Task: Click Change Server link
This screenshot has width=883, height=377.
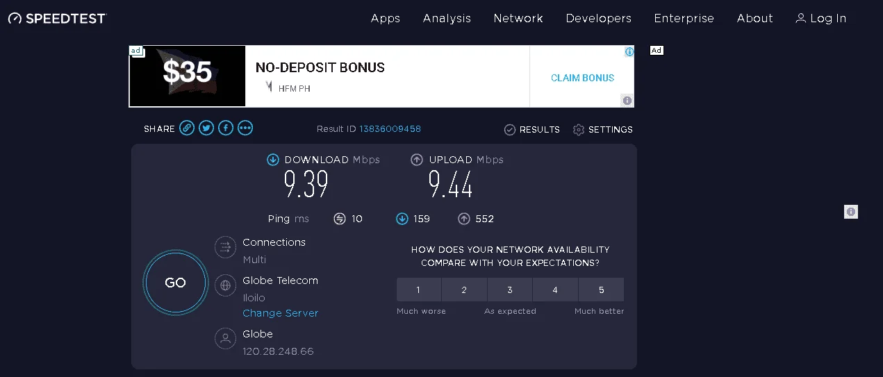Action: pos(281,313)
